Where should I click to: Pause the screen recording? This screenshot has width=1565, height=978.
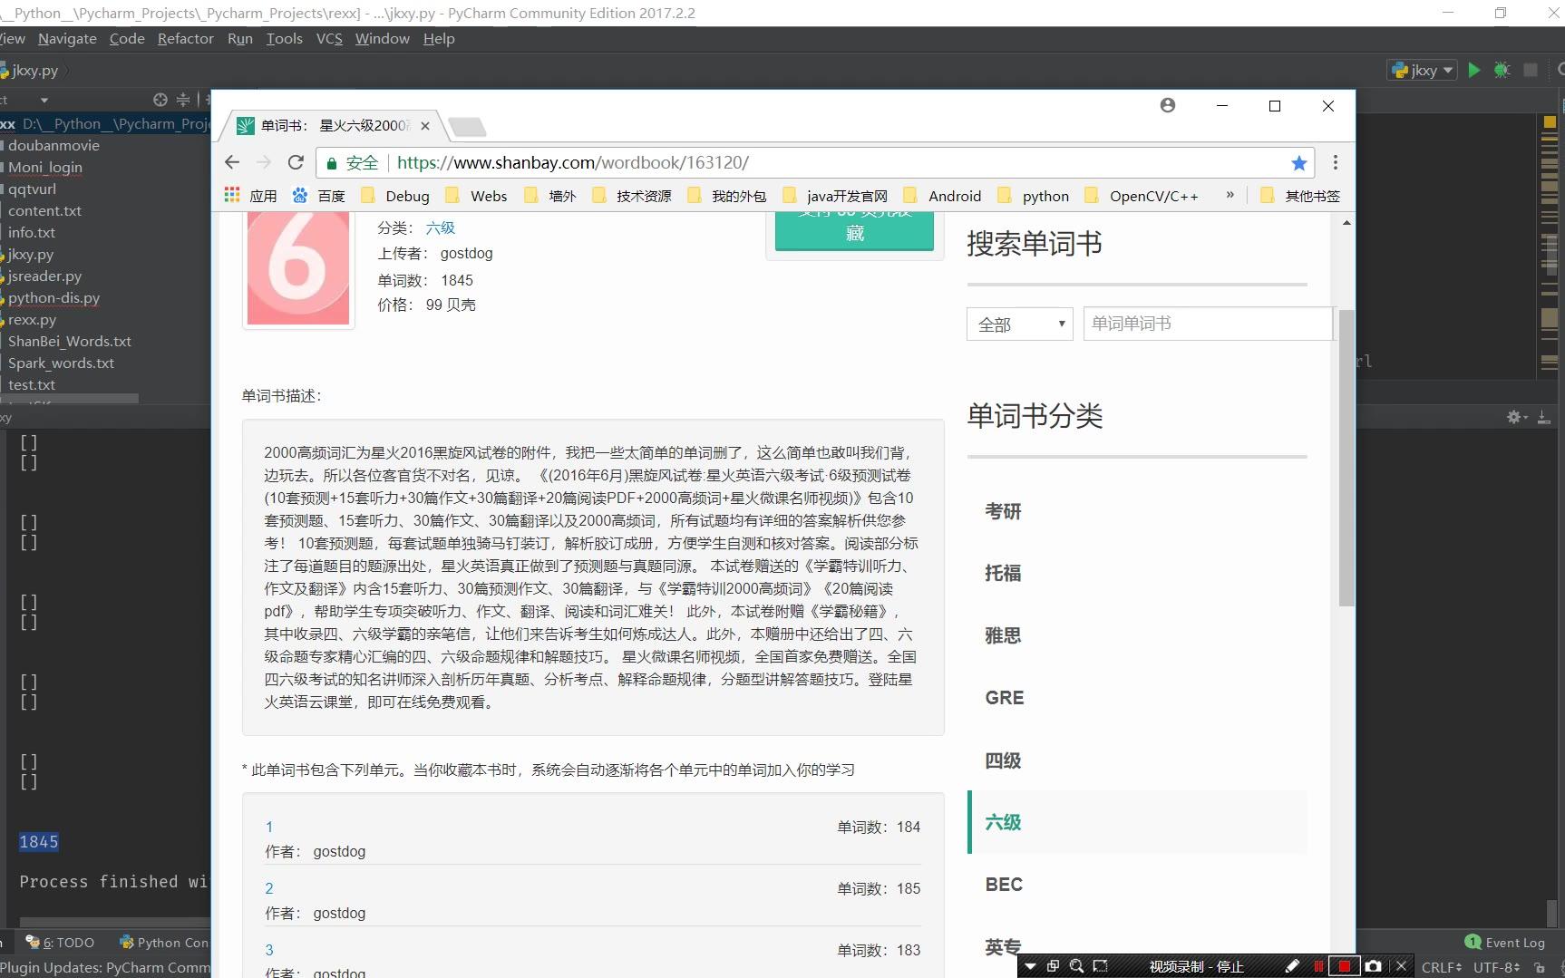[1318, 966]
